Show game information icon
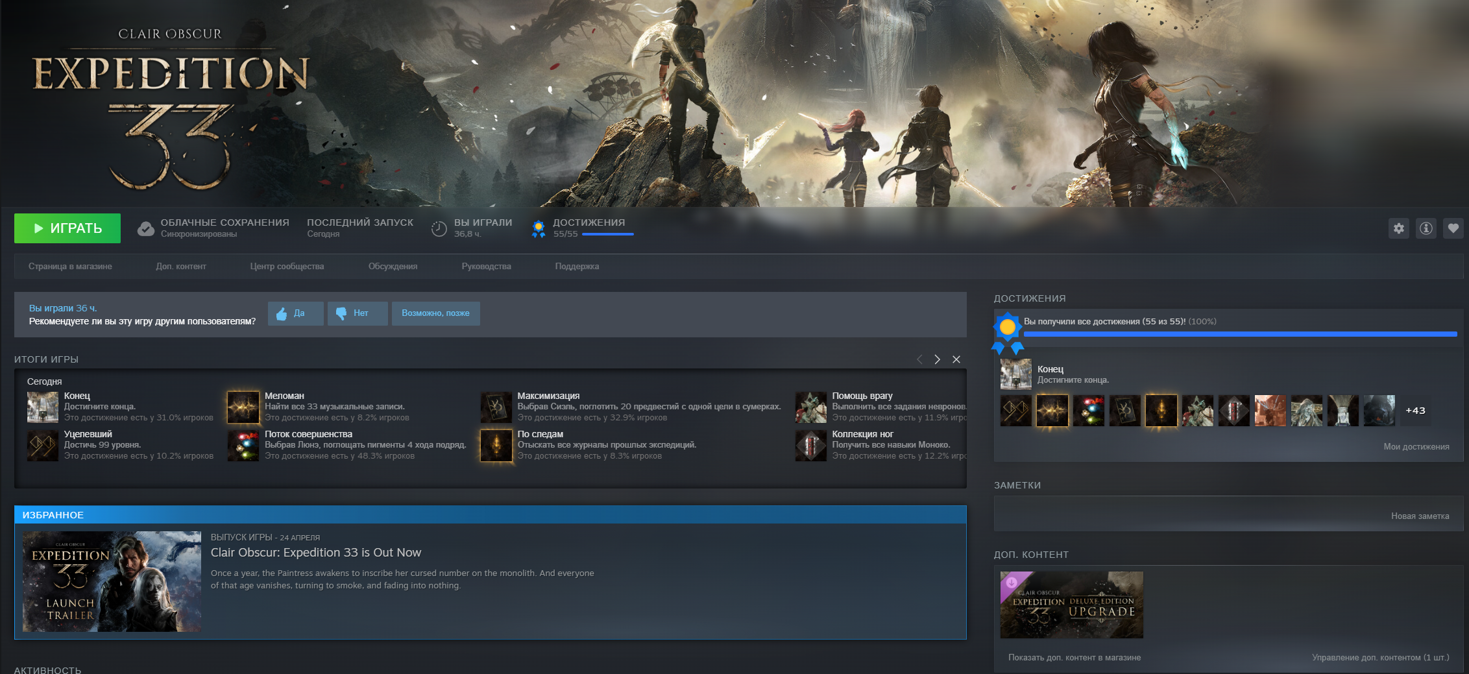 [x=1426, y=228]
